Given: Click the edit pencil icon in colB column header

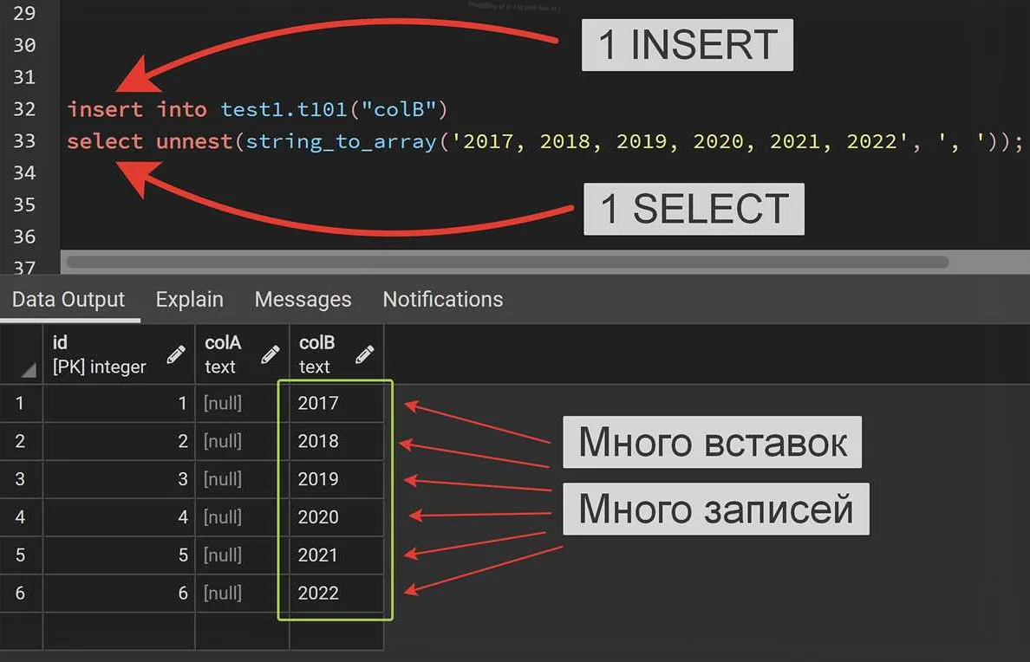Looking at the screenshot, I should pyautogui.click(x=364, y=354).
